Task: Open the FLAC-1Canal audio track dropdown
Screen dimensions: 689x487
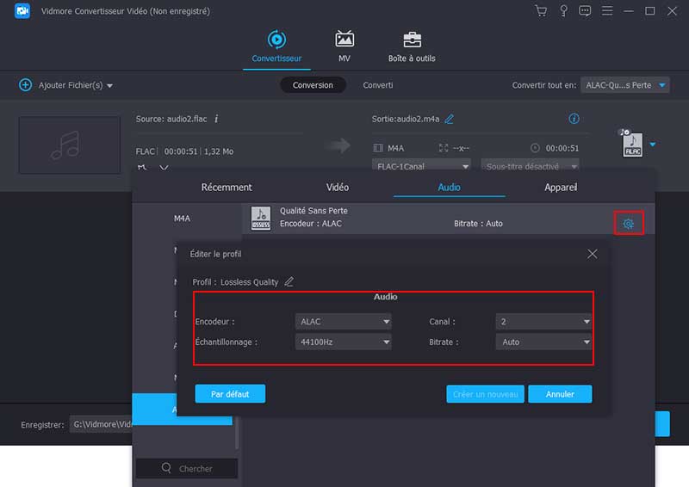Action: 421,166
